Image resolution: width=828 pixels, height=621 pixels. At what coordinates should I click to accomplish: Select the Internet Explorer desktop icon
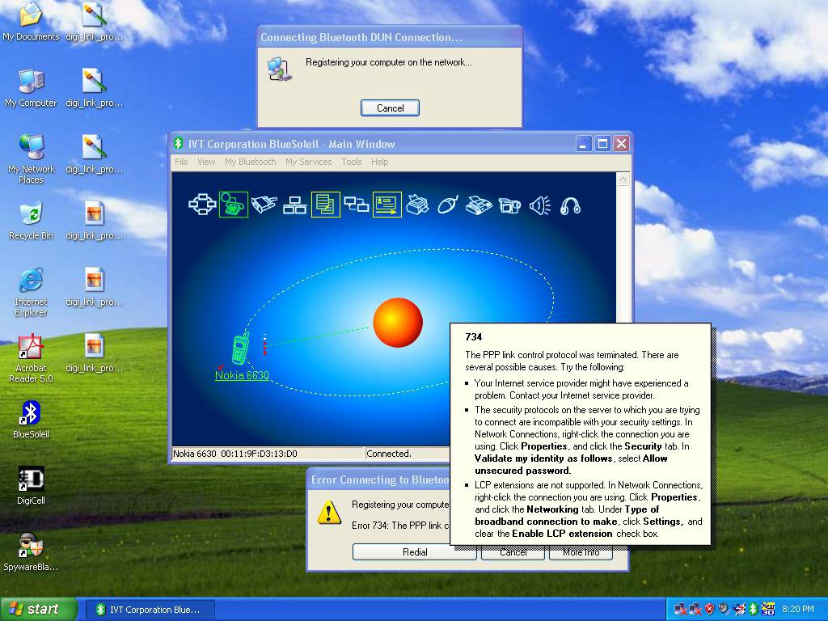(x=31, y=291)
